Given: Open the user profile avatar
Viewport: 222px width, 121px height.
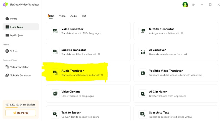Looking at the screenshot, I should point(185,4).
